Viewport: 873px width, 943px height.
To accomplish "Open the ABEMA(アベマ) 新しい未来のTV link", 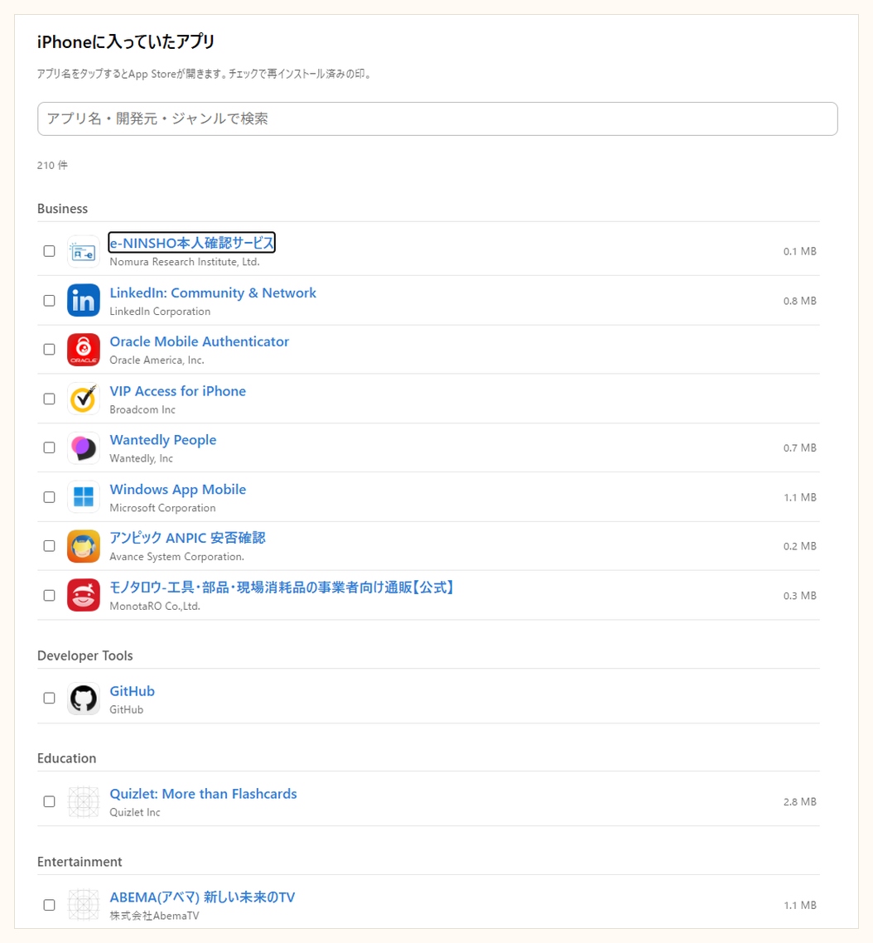I will pyautogui.click(x=202, y=897).
